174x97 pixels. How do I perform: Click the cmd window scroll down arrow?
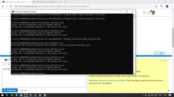coord(134,73)
